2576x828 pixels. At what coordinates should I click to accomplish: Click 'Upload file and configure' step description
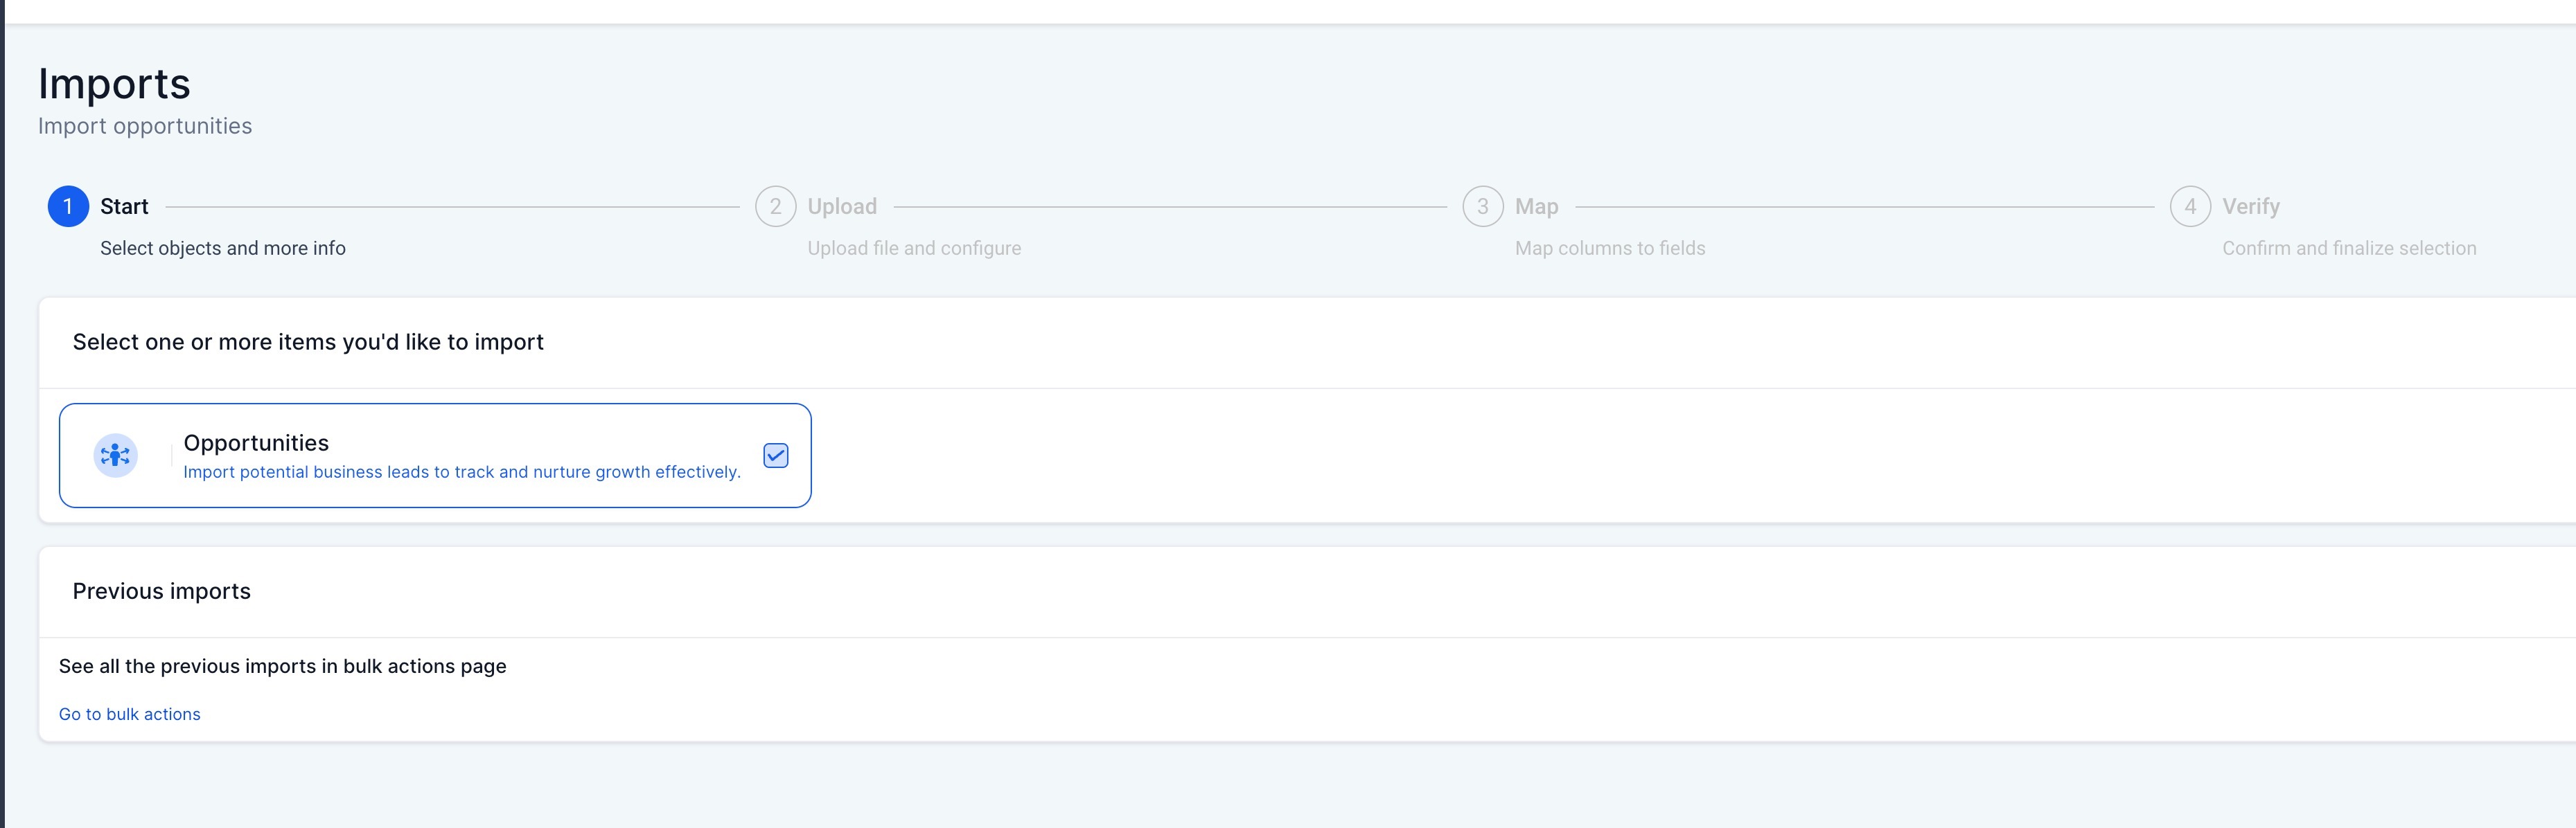[x=914, y=248]
